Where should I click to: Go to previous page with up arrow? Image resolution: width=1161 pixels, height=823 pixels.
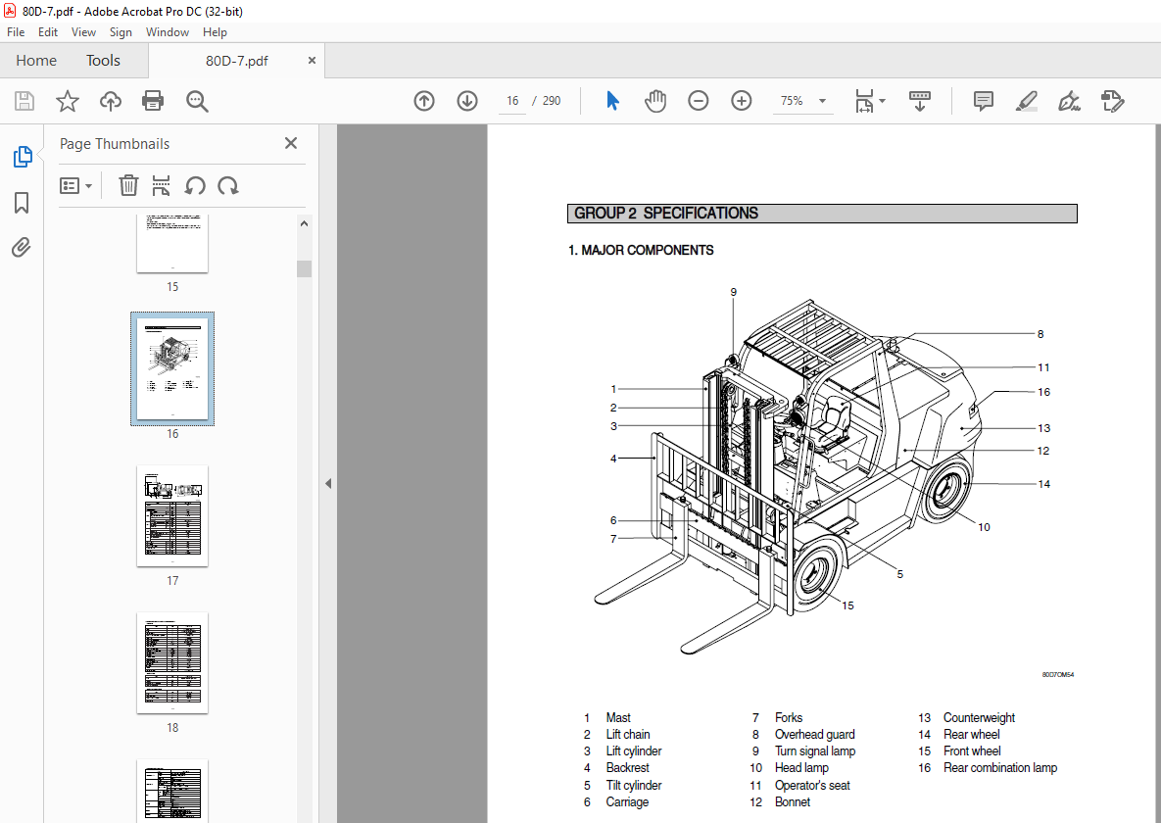[424, 101]
